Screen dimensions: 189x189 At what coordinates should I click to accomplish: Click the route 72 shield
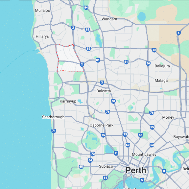(93, 154)
